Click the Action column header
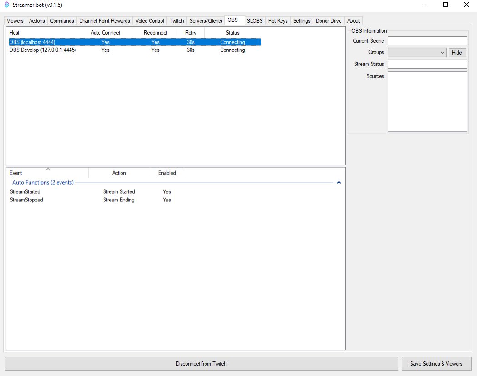Viewport: 477px width, 376px height. coord(119,173)
